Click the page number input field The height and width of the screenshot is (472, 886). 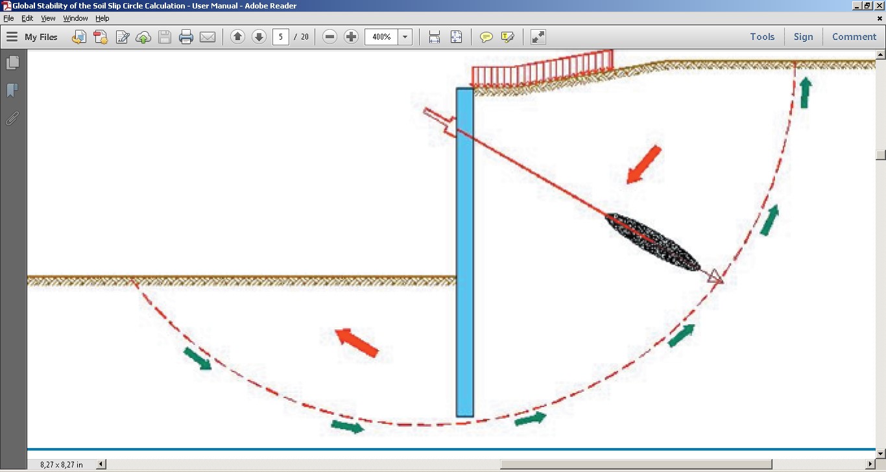tap(280, 37)
